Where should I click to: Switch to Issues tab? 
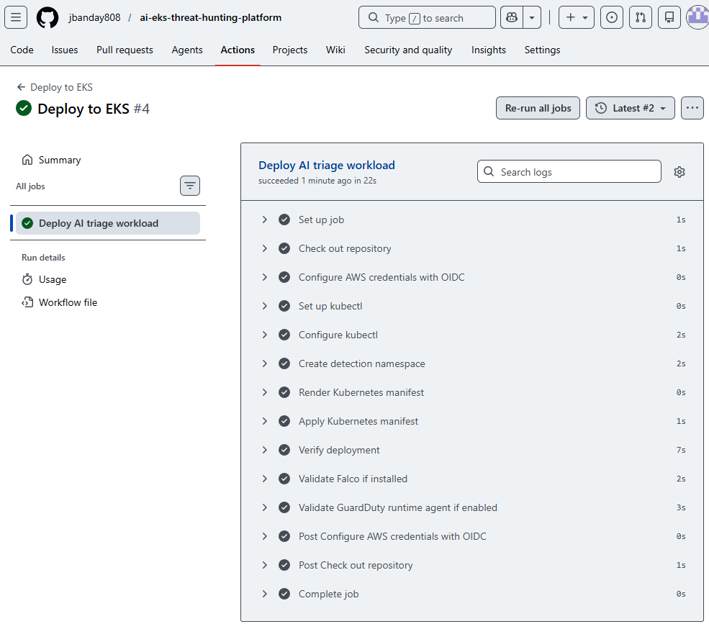[65, 50]
